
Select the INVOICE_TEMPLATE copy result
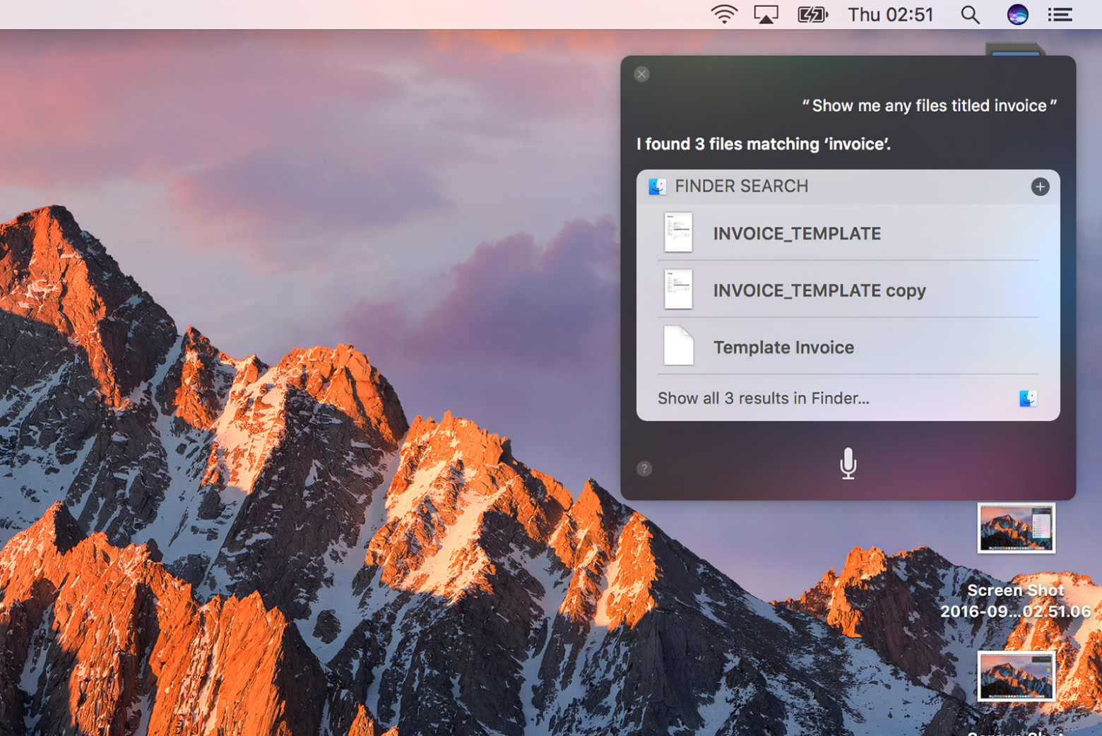(819, 290)
